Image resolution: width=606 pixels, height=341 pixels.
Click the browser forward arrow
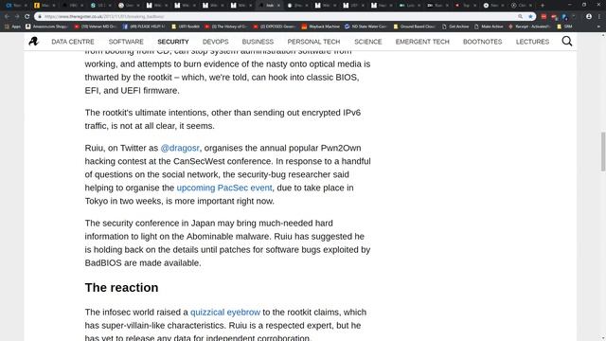click(17, 17)
